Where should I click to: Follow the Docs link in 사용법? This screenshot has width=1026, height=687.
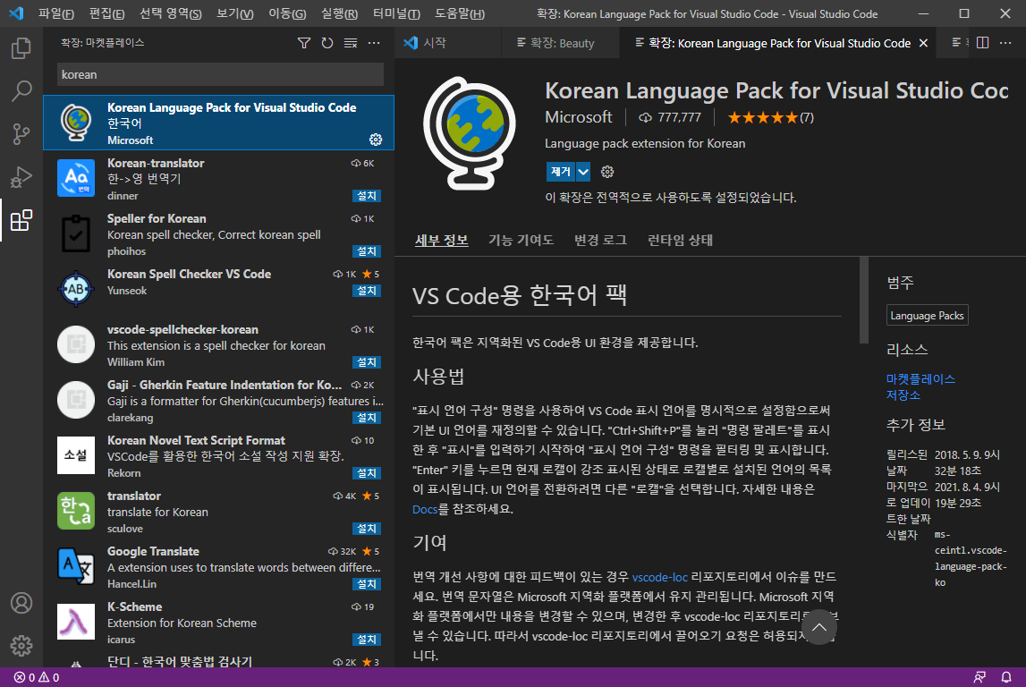tap(425, 509)
